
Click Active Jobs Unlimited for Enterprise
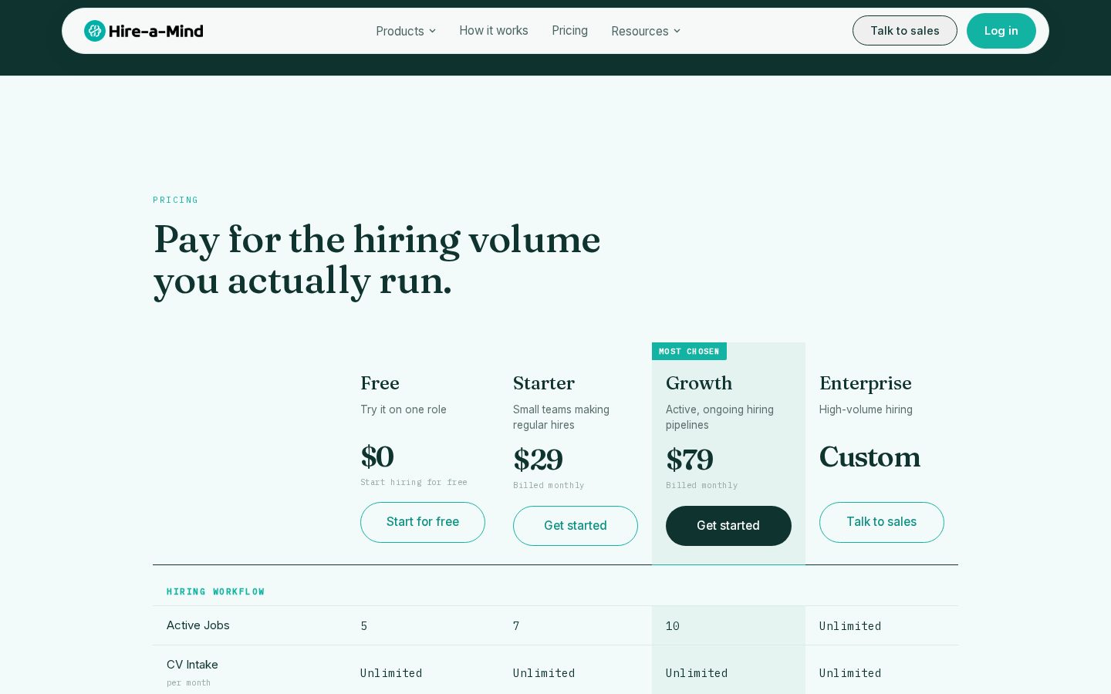[850, 626]
